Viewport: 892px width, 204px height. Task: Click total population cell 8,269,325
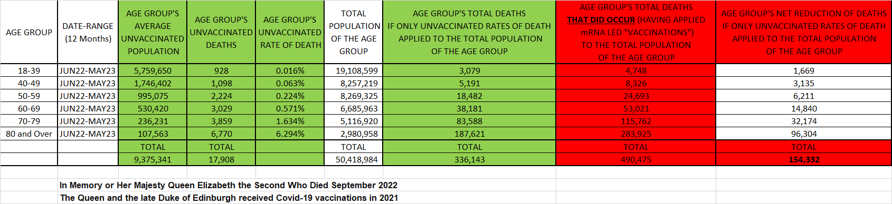click(x=353, y=96)
